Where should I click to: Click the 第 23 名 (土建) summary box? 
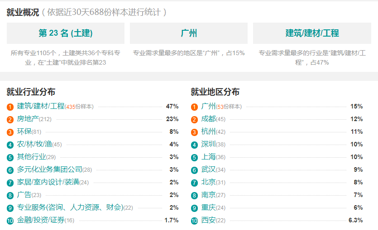click(66, 33)
